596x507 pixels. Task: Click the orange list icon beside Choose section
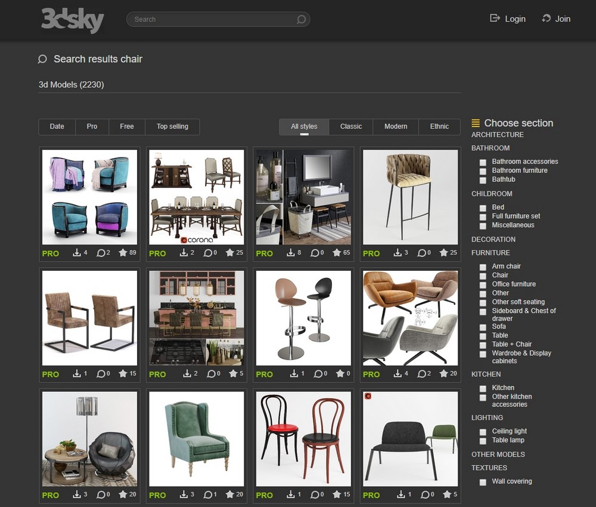tap(475, 123)
